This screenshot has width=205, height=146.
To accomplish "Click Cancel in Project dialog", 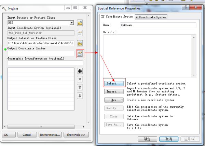I will tap(27, 135).
